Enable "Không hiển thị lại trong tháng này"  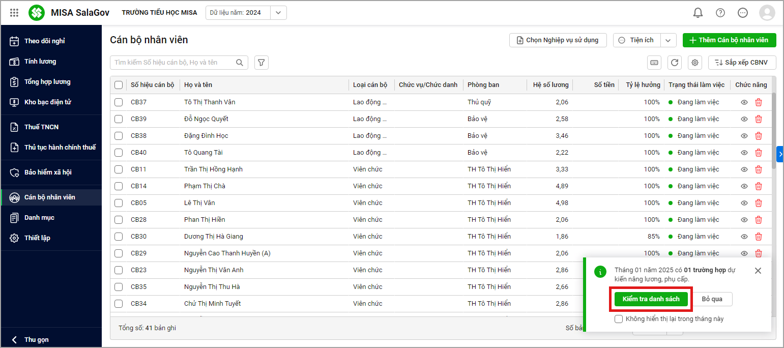click(619, 319)
